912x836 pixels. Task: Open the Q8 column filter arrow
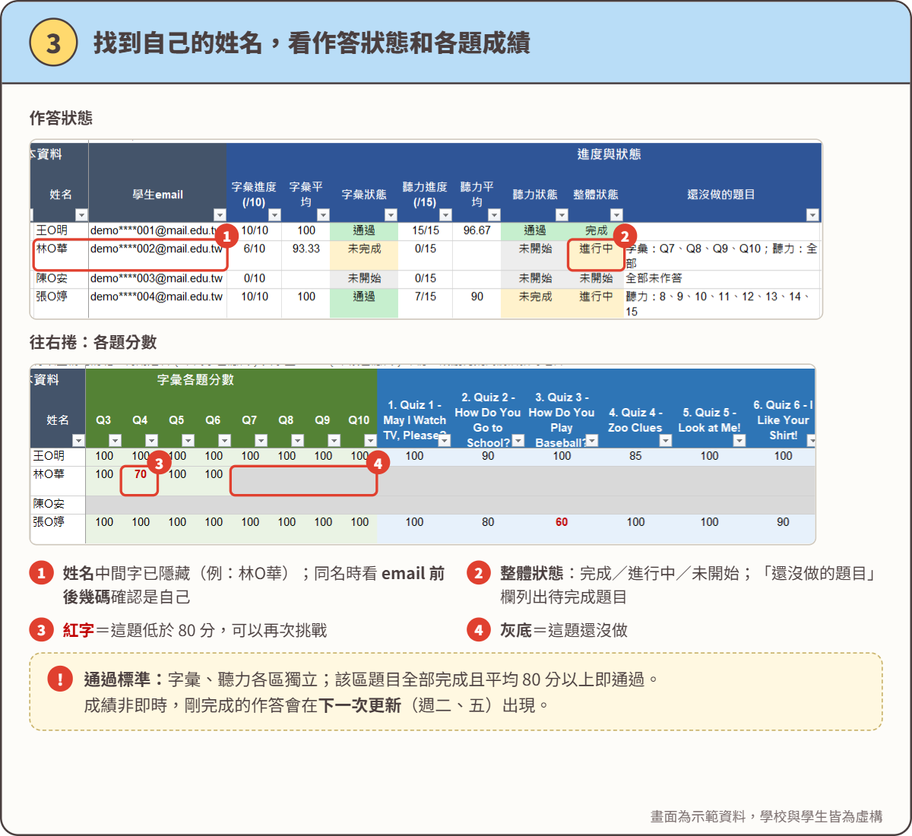pyautogui.click(x=297, y=441)
